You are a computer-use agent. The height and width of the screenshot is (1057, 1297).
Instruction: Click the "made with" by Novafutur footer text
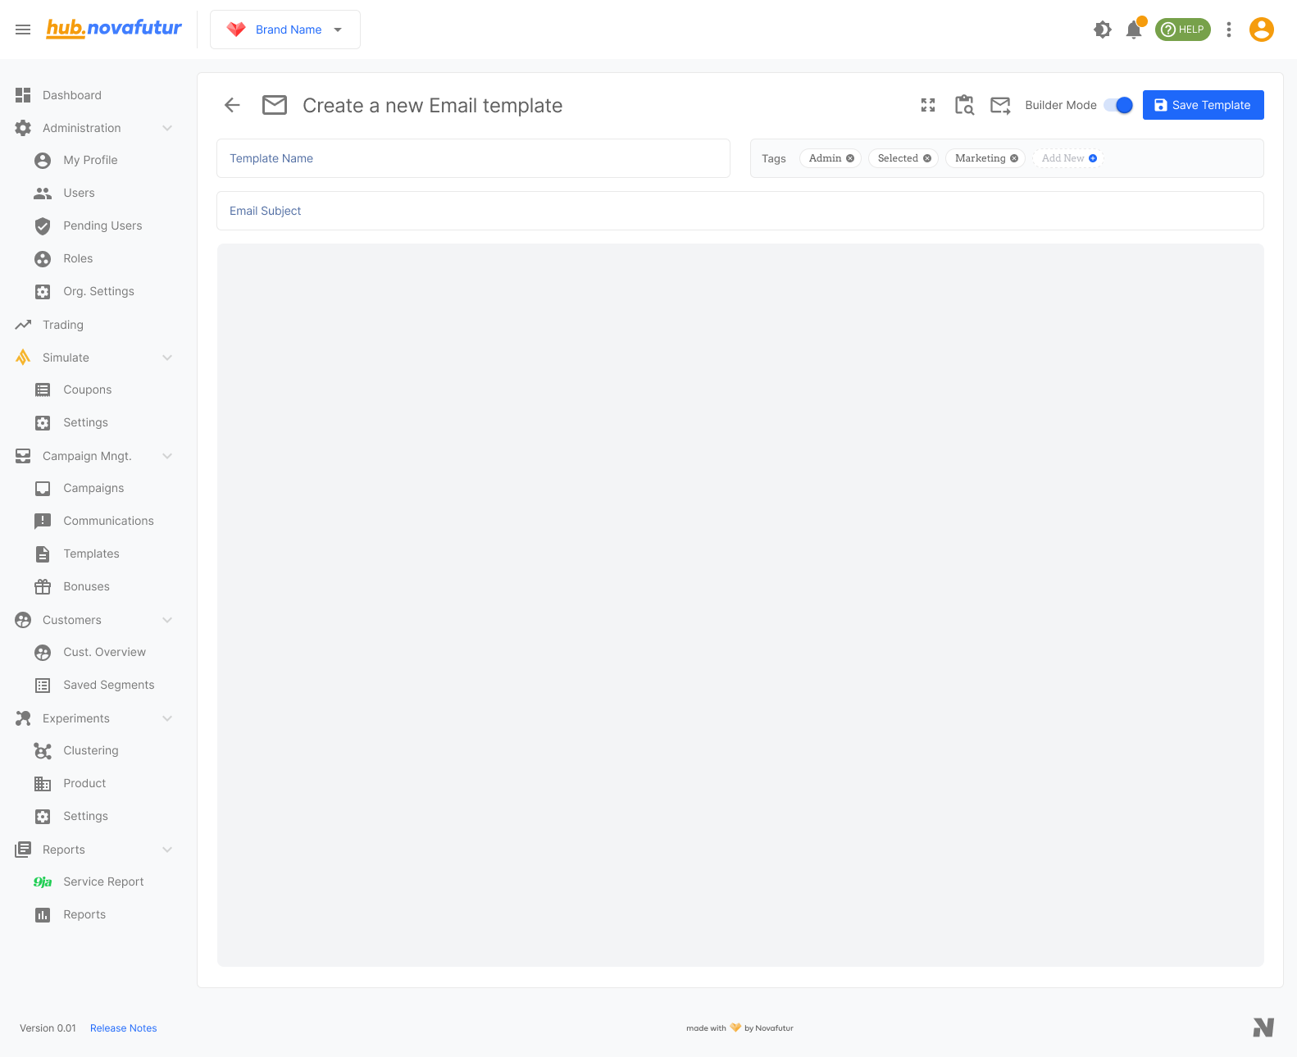pos(740,1028)
